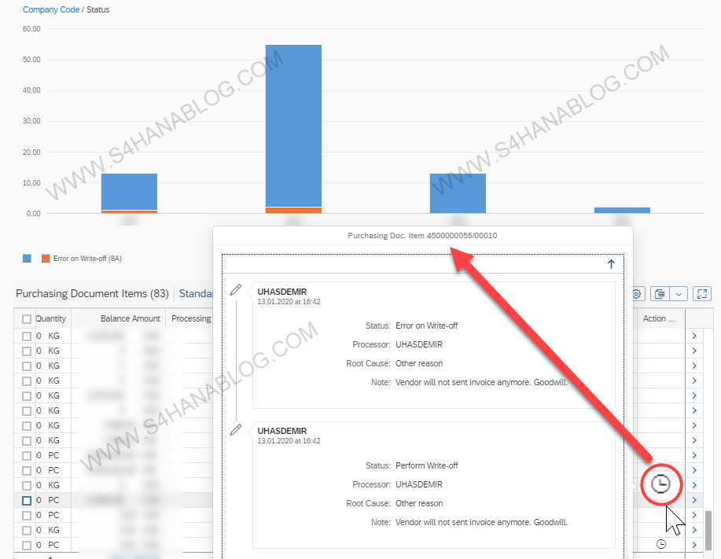Click the Company Code breadcrumb link

point(50,10)
